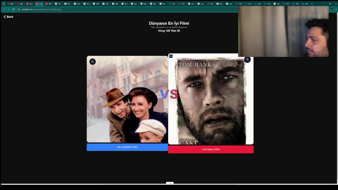Switch to the "heat" tab
338x190 pixels.
144,4
